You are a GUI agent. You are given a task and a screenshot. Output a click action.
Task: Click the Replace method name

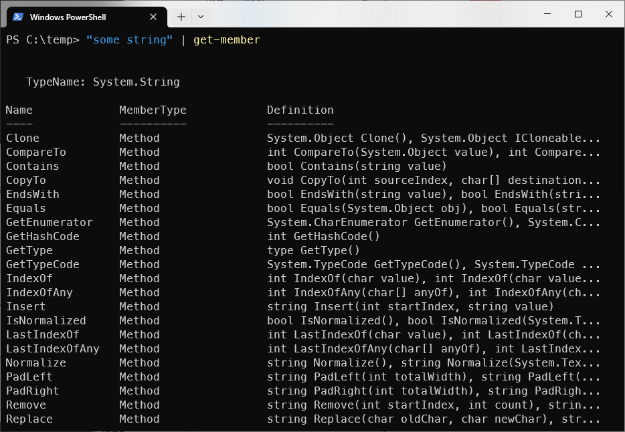[29, 419]
